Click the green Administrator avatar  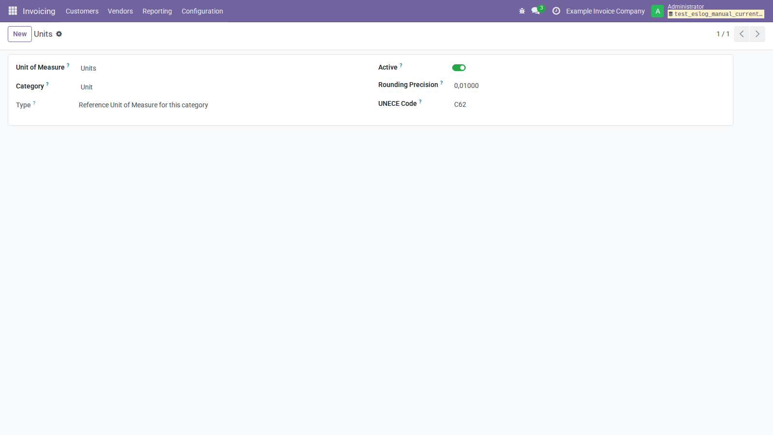tap(658, 11)
